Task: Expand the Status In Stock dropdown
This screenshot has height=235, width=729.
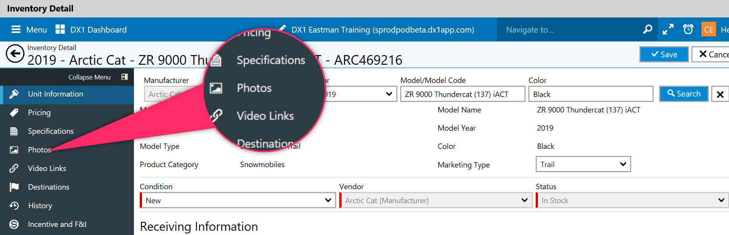Action: (x=632, y=200)
